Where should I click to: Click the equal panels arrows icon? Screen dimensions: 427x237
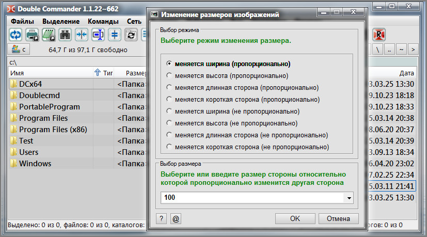tap(82, 35)
